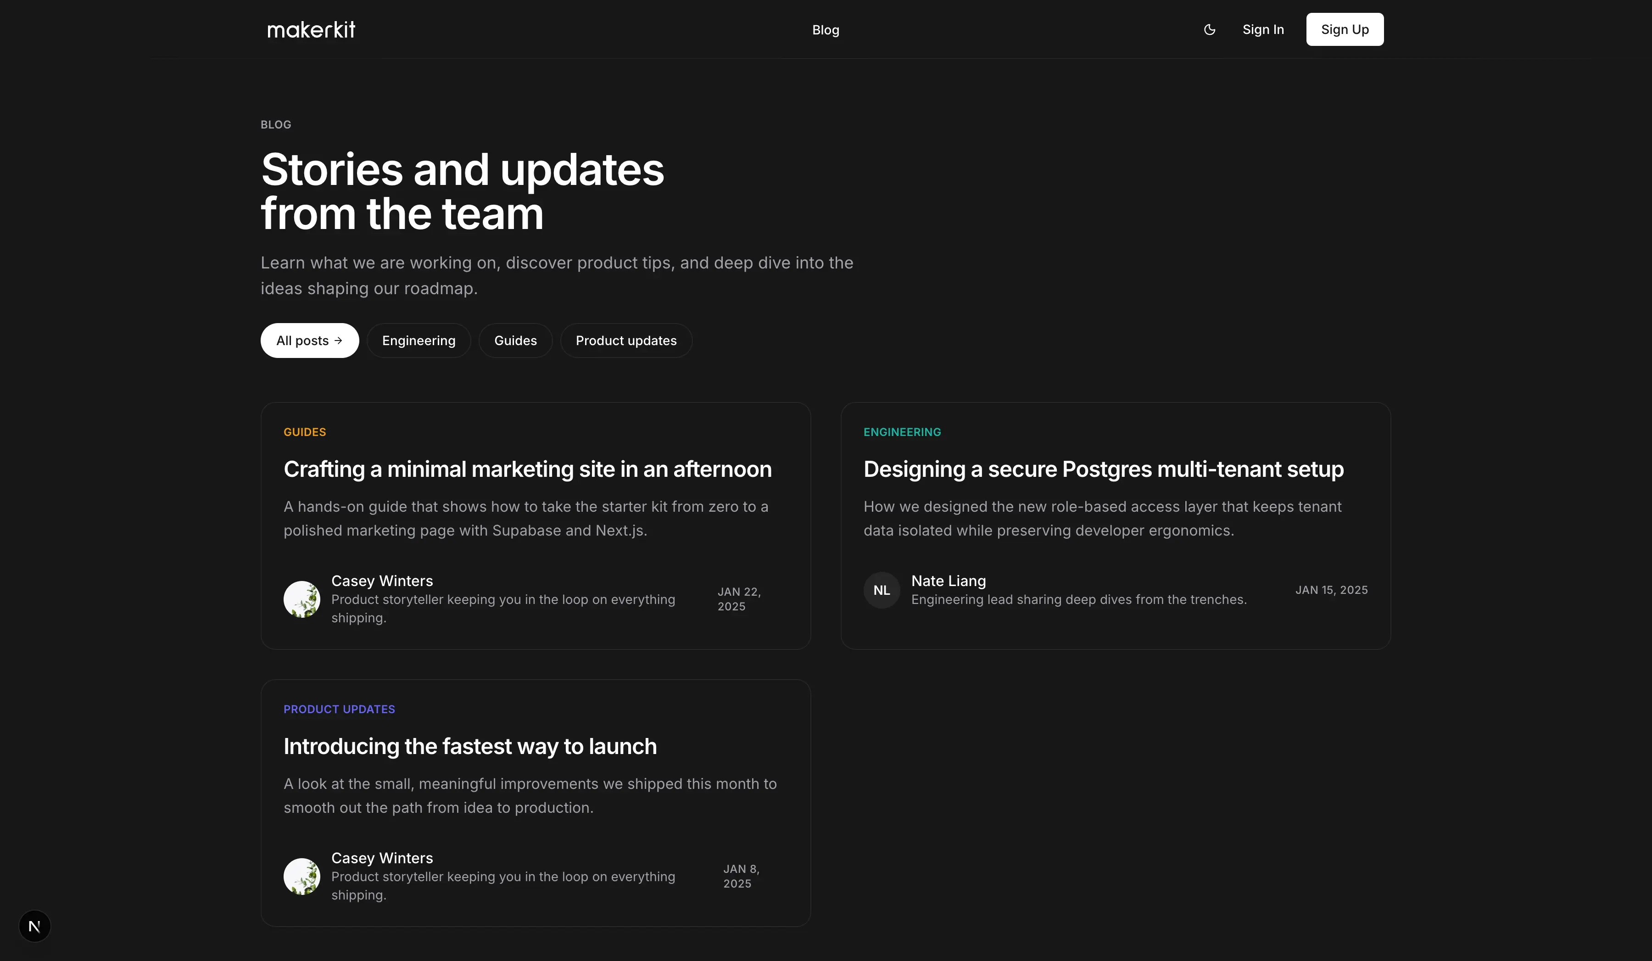
Task: Click the N badge in the bottom-left corner
Action: (34, 926)
